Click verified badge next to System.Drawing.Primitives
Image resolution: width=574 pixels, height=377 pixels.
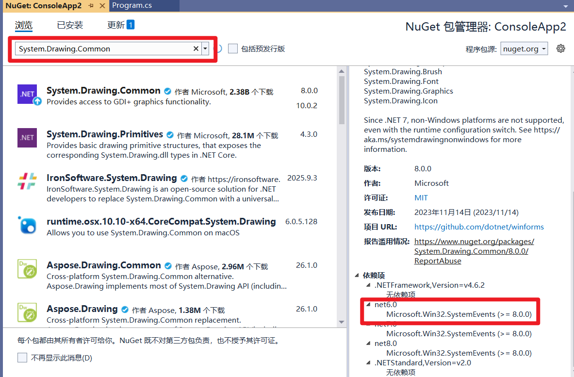coord(170,135)
